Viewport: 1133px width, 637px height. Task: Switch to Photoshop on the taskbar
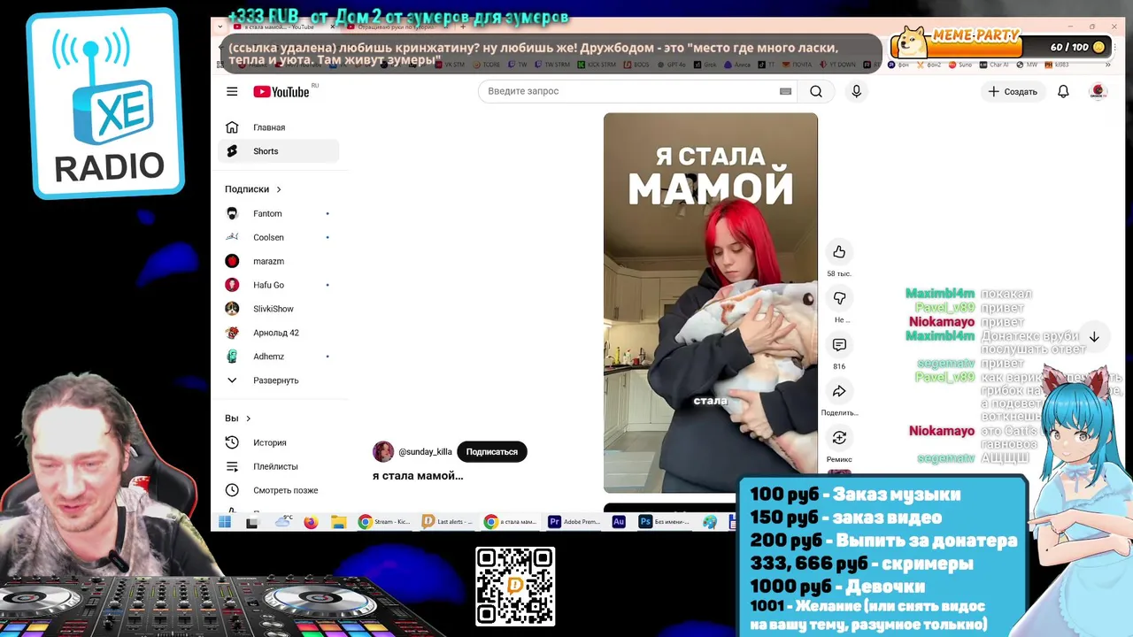click(666, 522)
